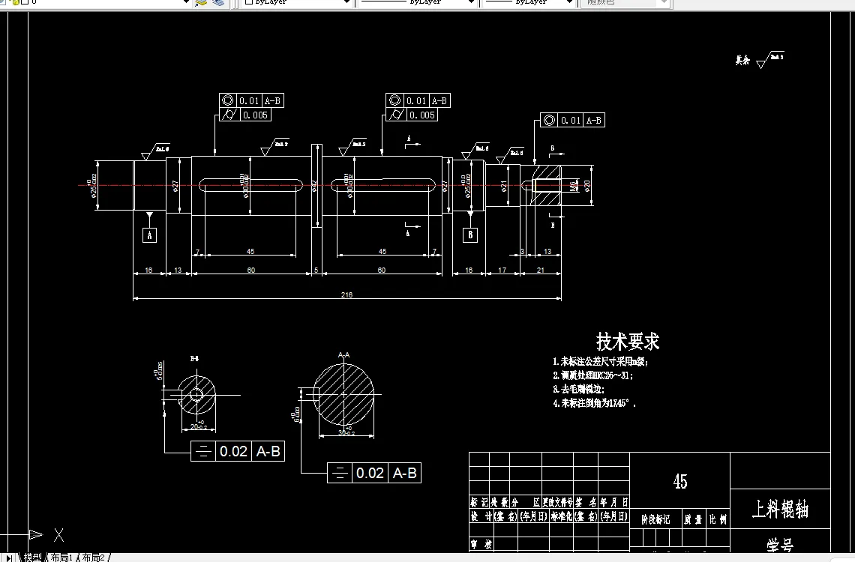The image size is (855, 562).
Task: Select the length dimension 17
Action: 502,270
